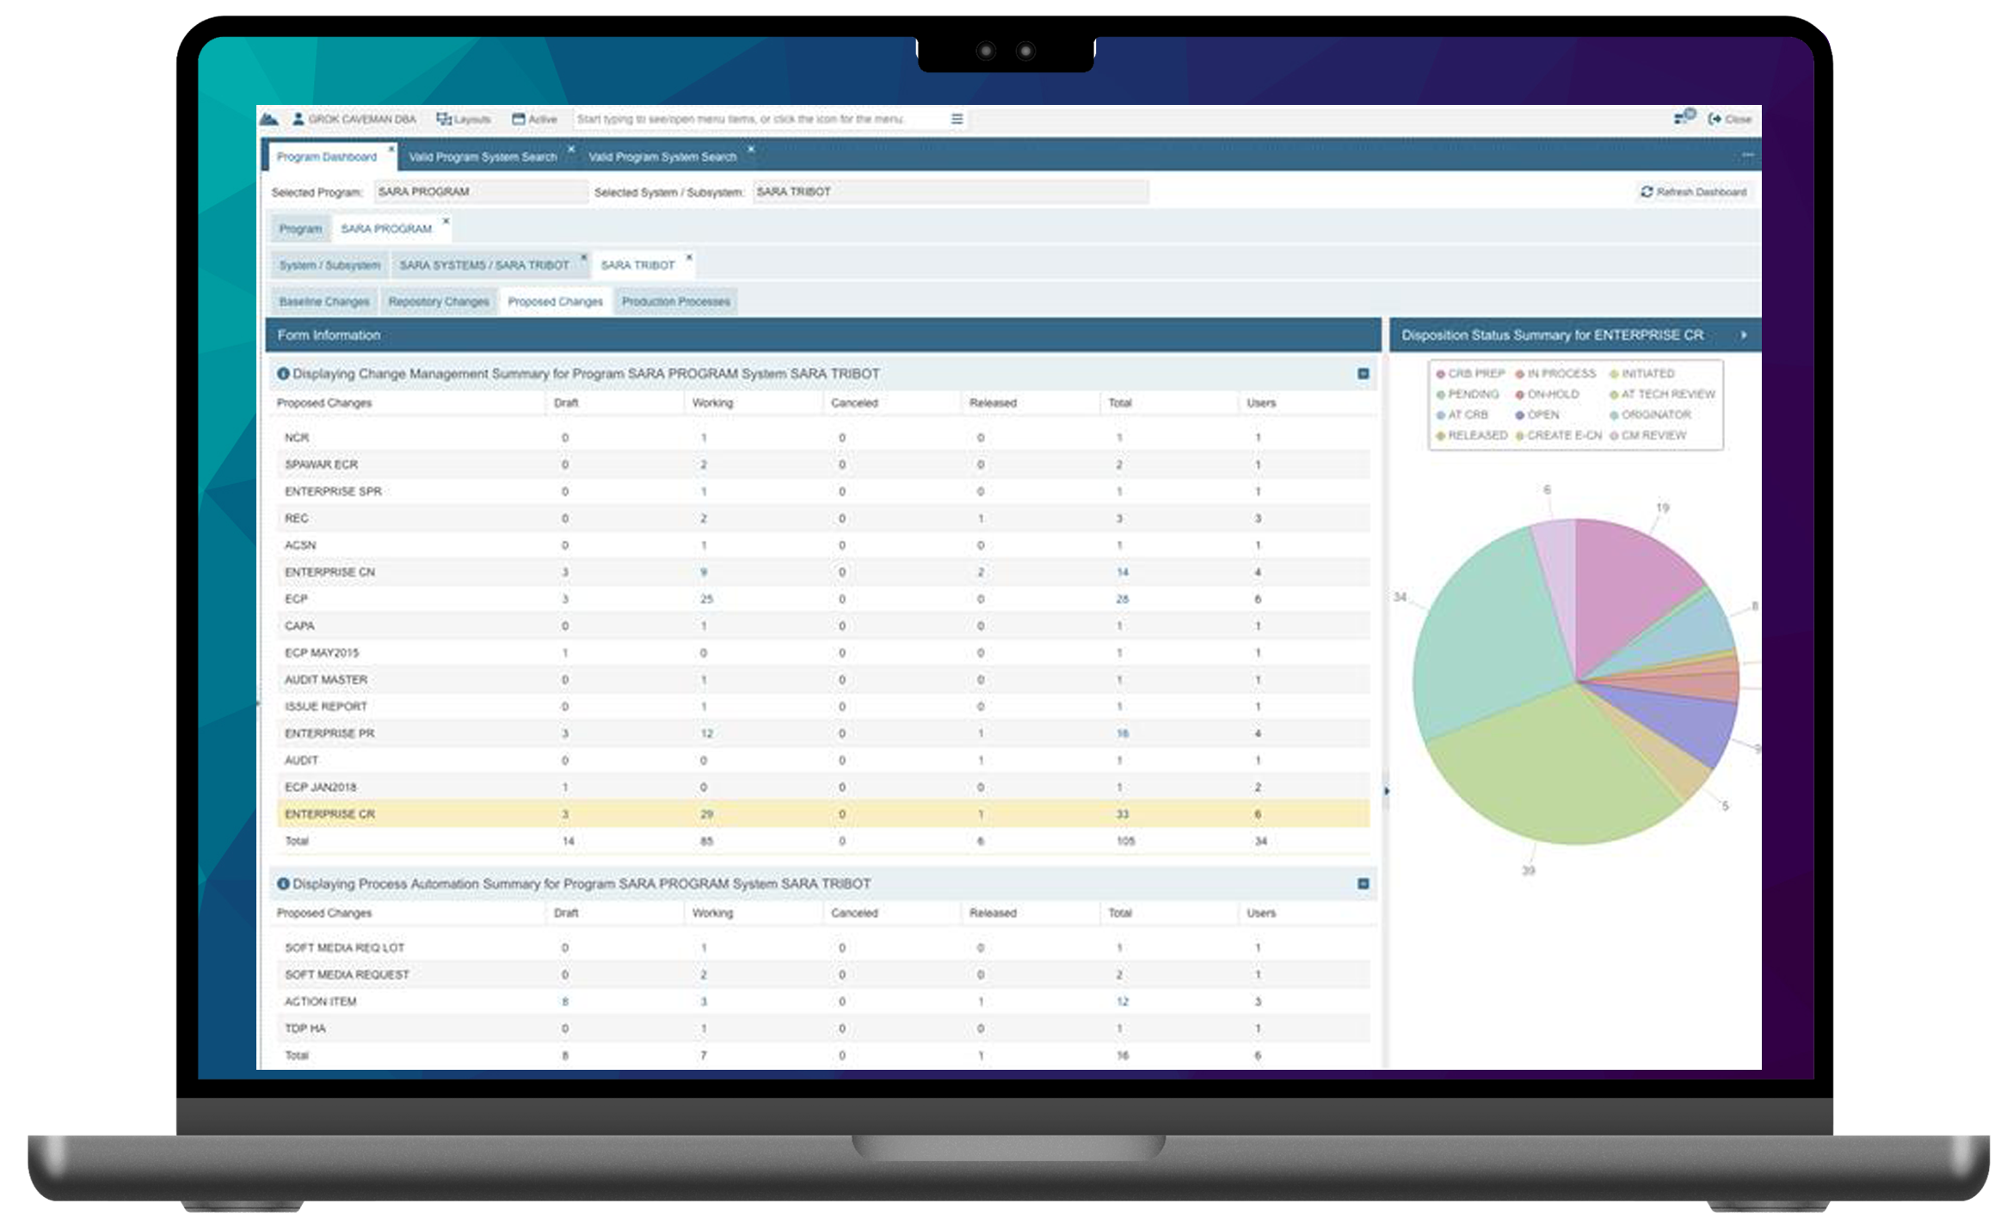Image resolution: width=2013 pixels, height=1228 pixels.
Task: Click the mountain home logo icon
Action: [271, 119]
